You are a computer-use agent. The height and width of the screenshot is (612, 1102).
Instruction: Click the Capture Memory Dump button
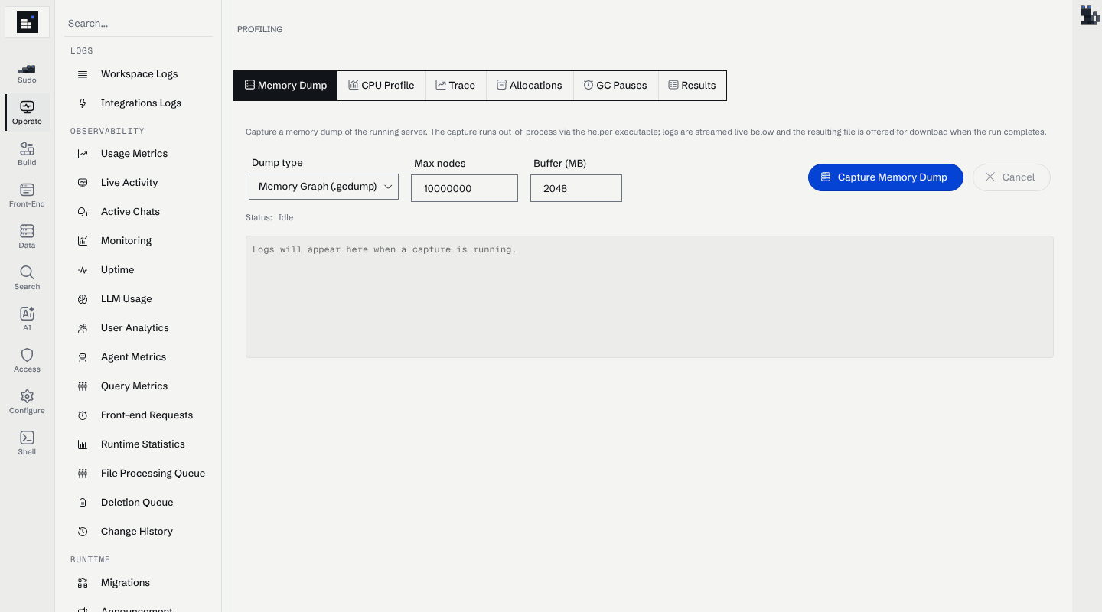885,177
